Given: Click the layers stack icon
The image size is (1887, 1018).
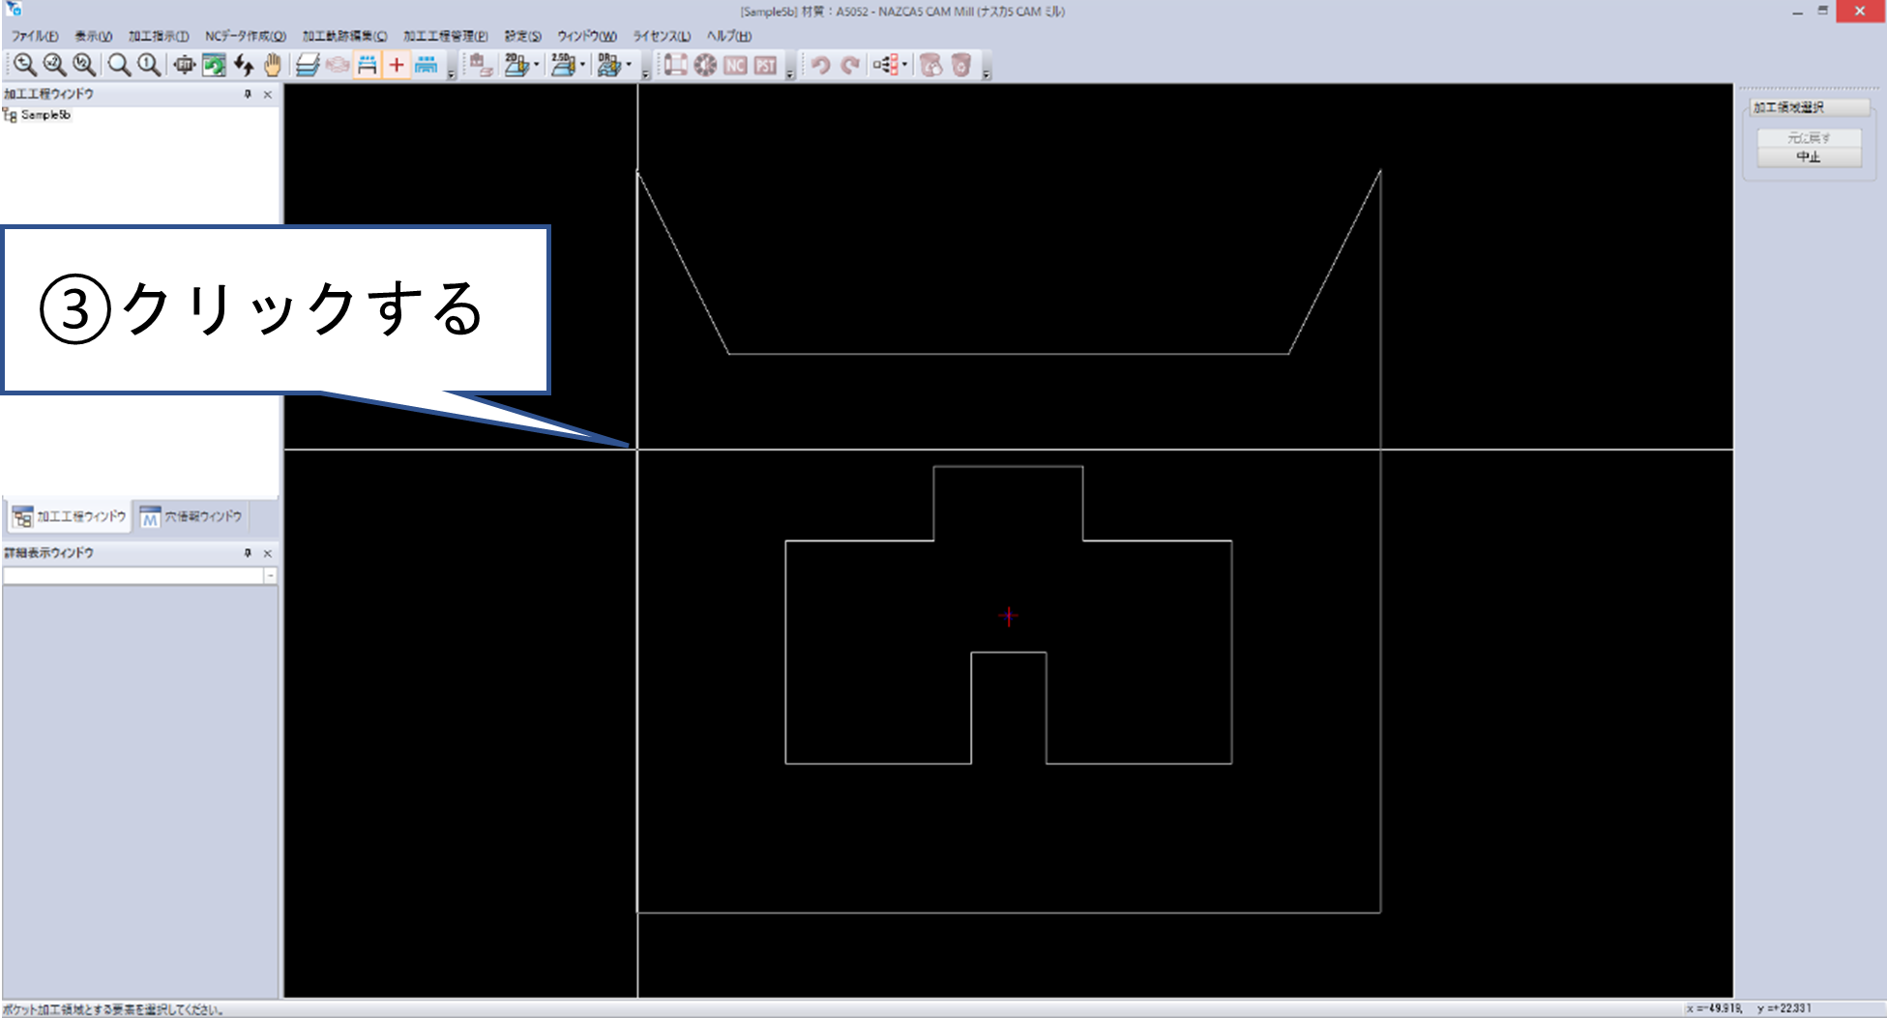Looking at the screenshot, I should pos(308,65).
